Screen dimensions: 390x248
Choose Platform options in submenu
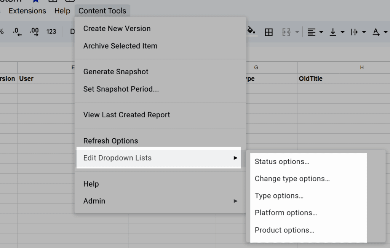(286, 213)
